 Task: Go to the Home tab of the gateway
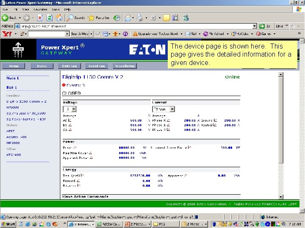14,66
